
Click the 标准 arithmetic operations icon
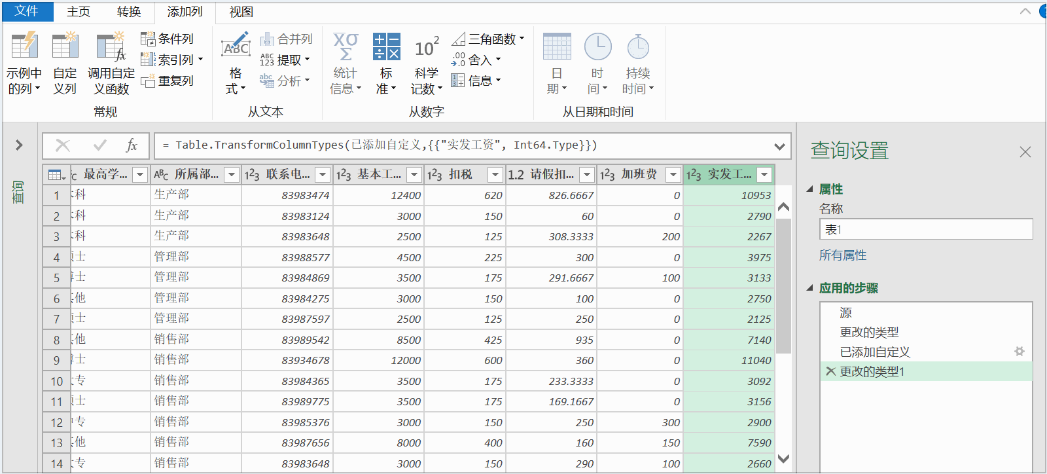tap(386, 46)
